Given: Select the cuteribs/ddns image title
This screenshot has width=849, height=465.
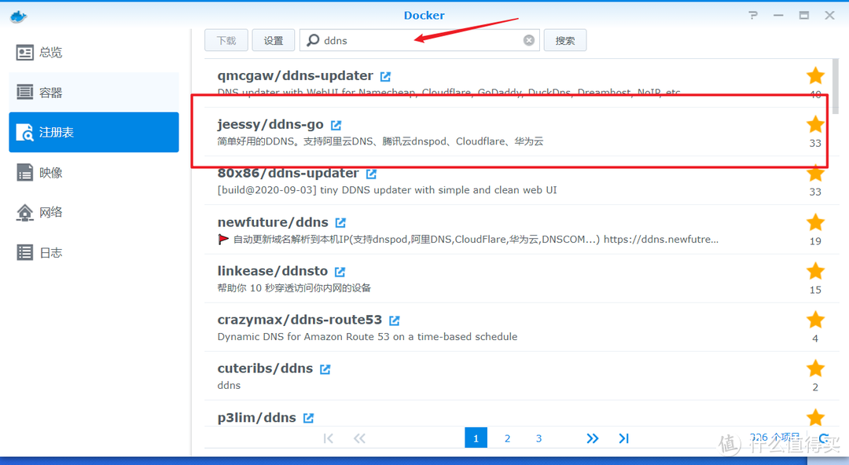Looking at the screenshot, I should tap(266, 368).
